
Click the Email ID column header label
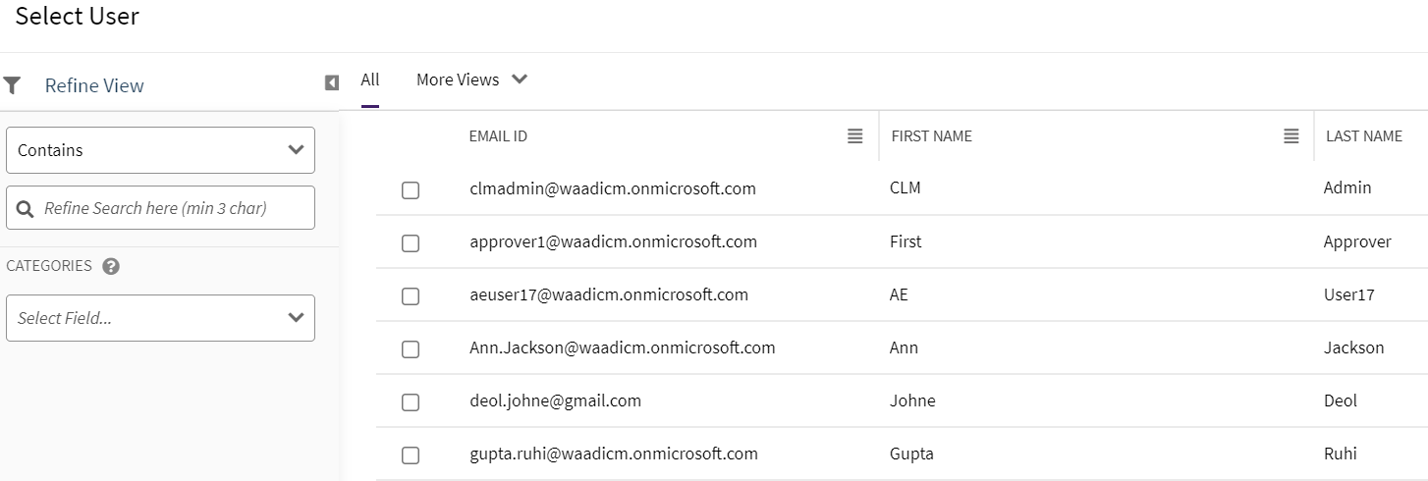click(498, 136)
